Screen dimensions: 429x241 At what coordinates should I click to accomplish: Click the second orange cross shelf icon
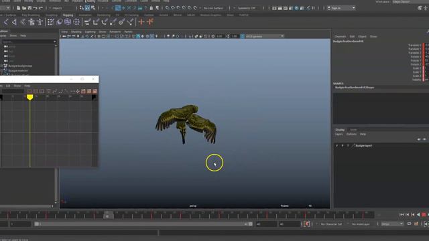(x=150, y=22)
